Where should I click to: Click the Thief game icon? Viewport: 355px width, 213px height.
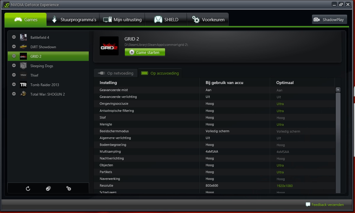[23, 75]
